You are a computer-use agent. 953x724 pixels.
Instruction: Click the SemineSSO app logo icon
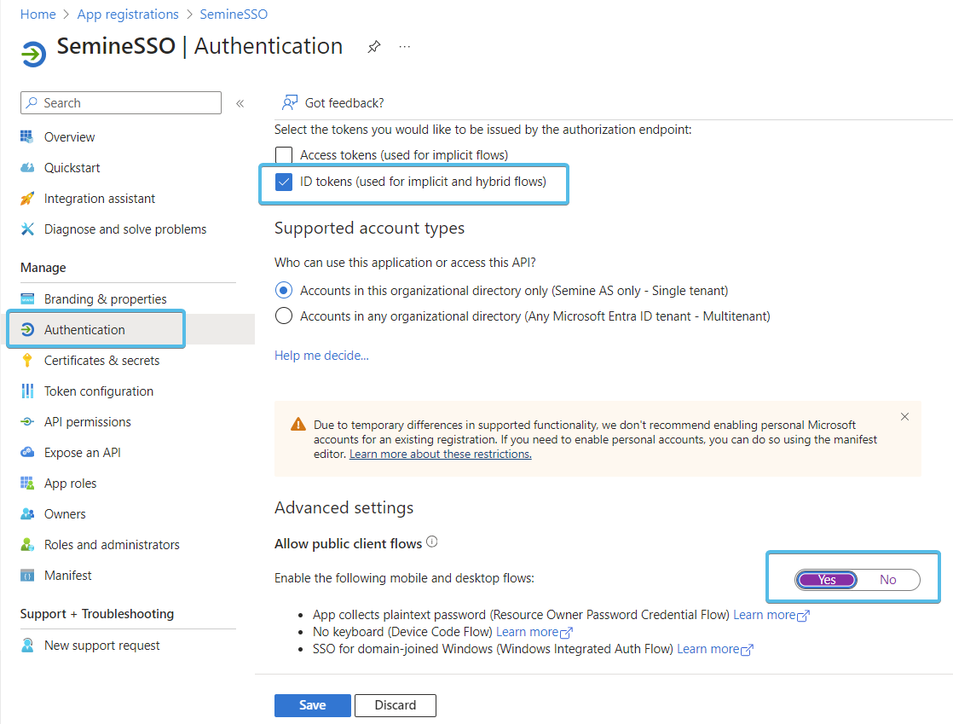coord(33,53)
